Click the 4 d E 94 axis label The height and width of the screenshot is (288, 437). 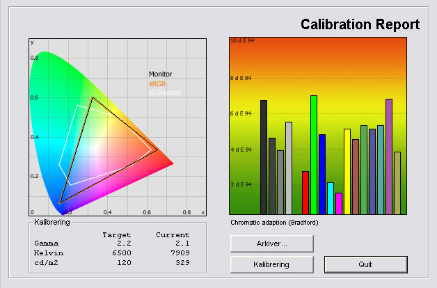click(x=241, y=150)
